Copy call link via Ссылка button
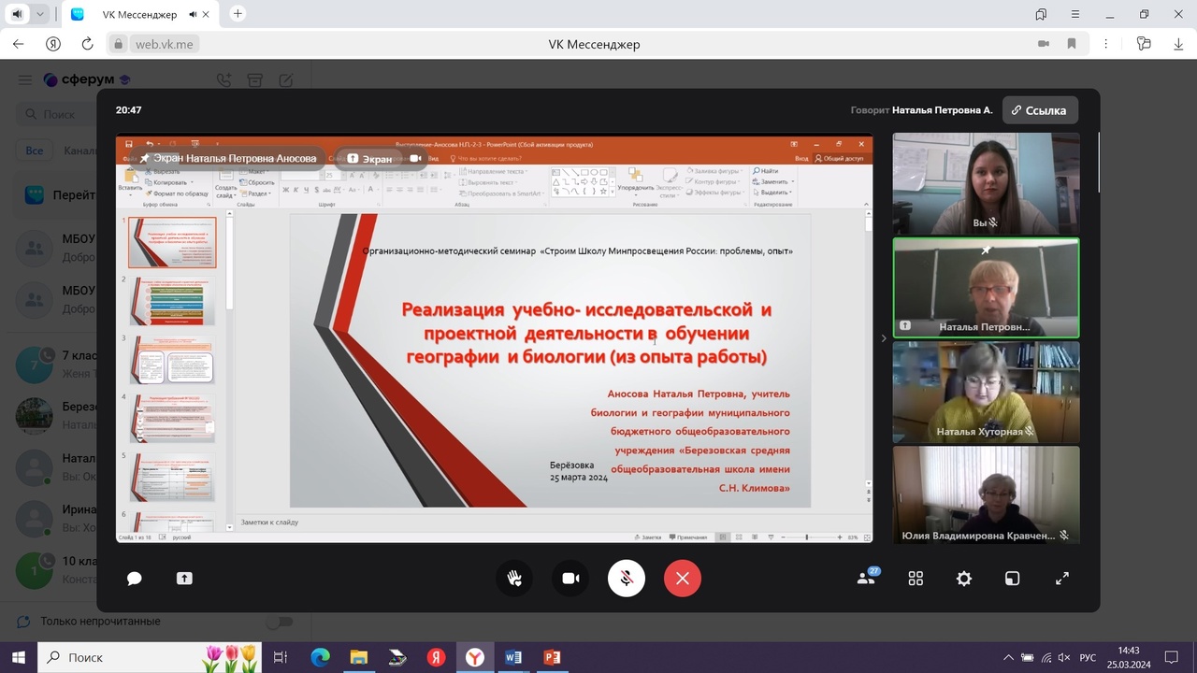 [1040, 110]
